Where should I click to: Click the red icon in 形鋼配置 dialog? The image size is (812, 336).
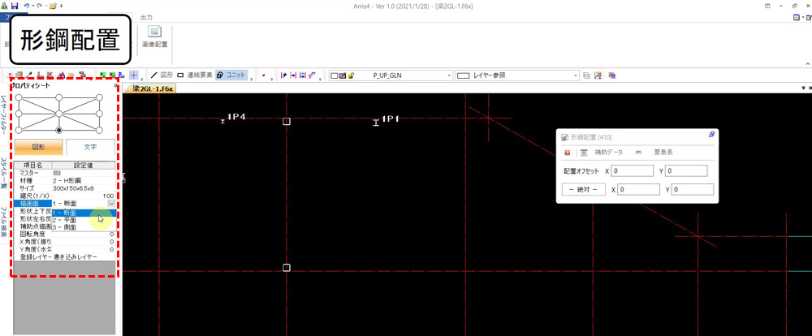tap(567, 152)
